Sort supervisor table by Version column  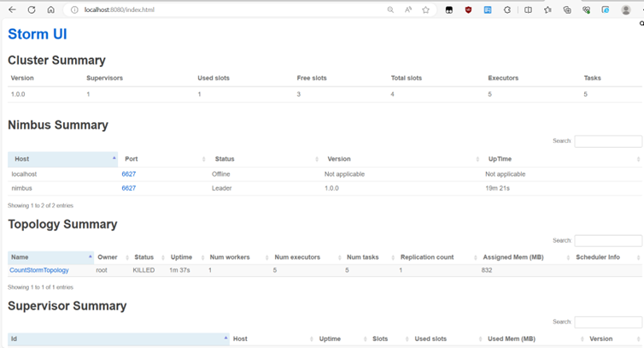click(x=614, y=339)
